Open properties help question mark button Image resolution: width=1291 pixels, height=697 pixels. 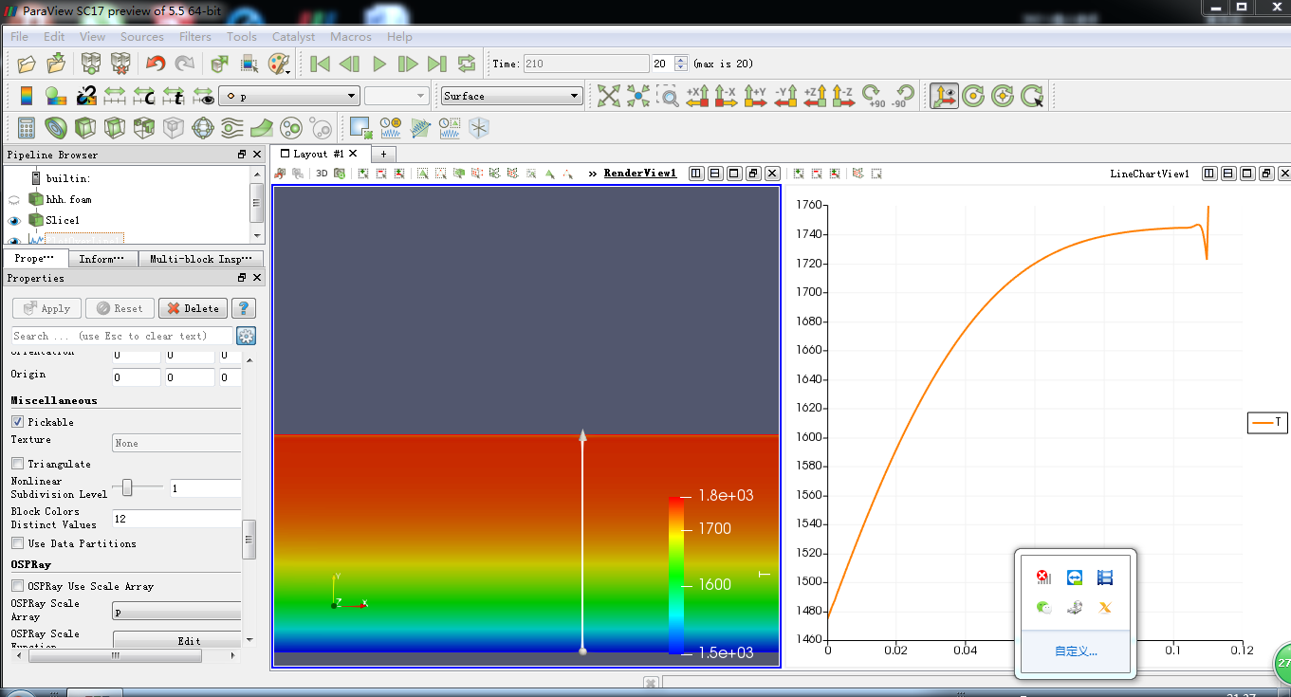coord(244,308)
